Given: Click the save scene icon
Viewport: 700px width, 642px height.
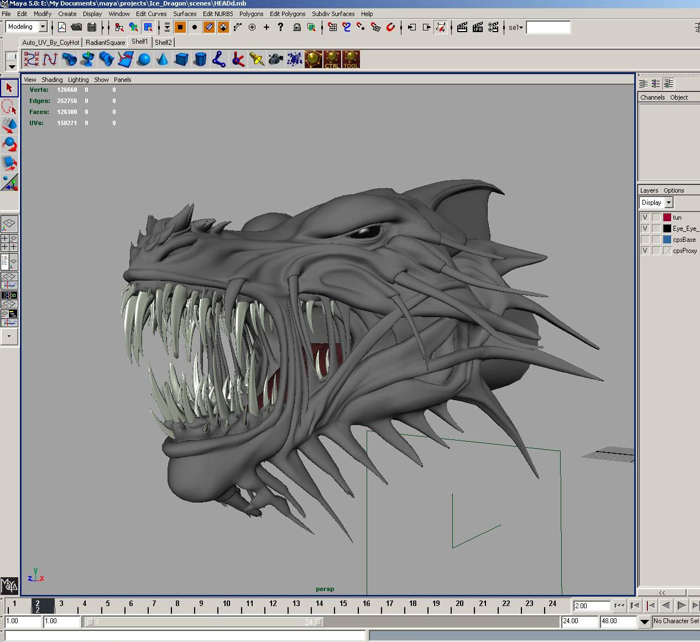Looking at the screenshot, I should [92, 27].
